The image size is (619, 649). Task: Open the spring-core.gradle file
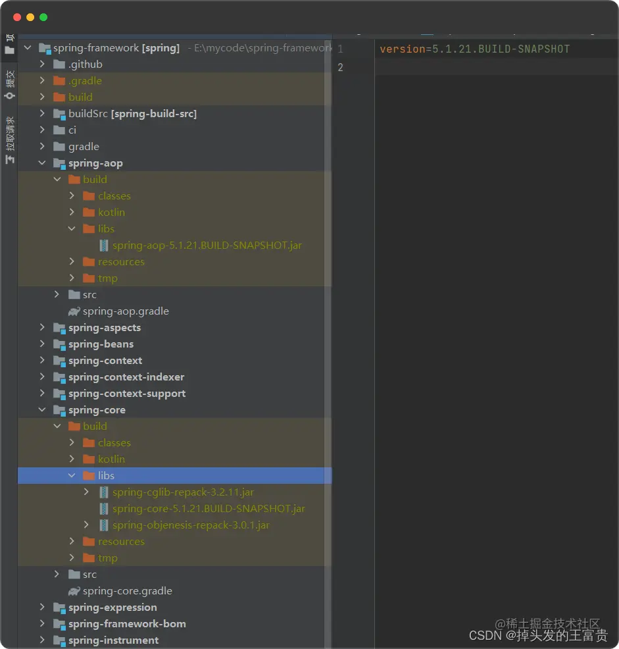coord(128,591)
